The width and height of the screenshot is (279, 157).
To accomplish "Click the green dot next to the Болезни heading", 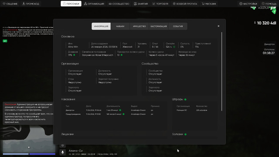I will tap(185, 134).
